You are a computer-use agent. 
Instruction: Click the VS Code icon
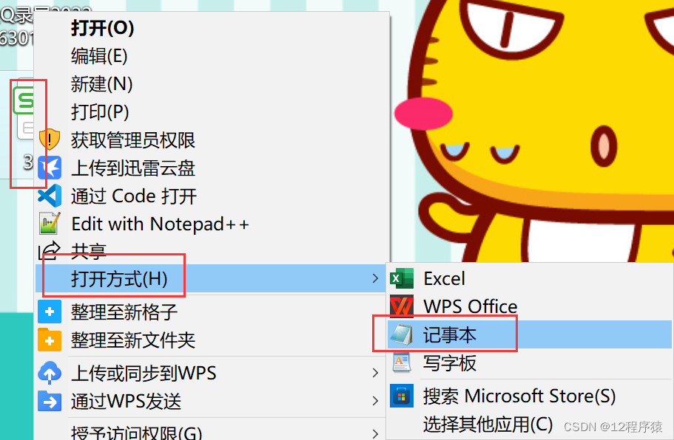(x=50, y=196)
